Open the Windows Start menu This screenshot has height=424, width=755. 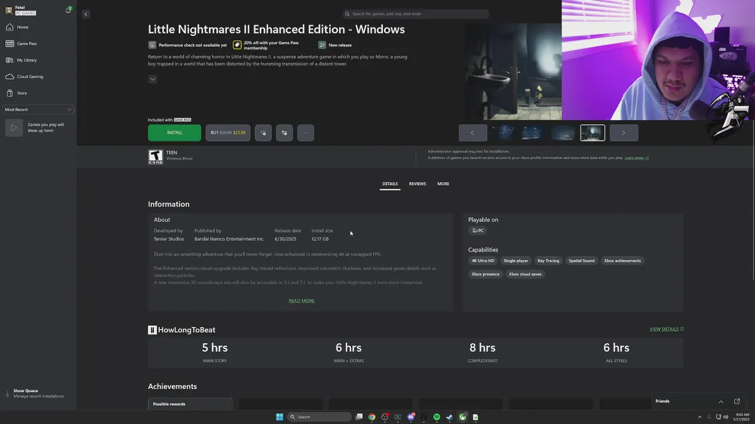[280, 417]
